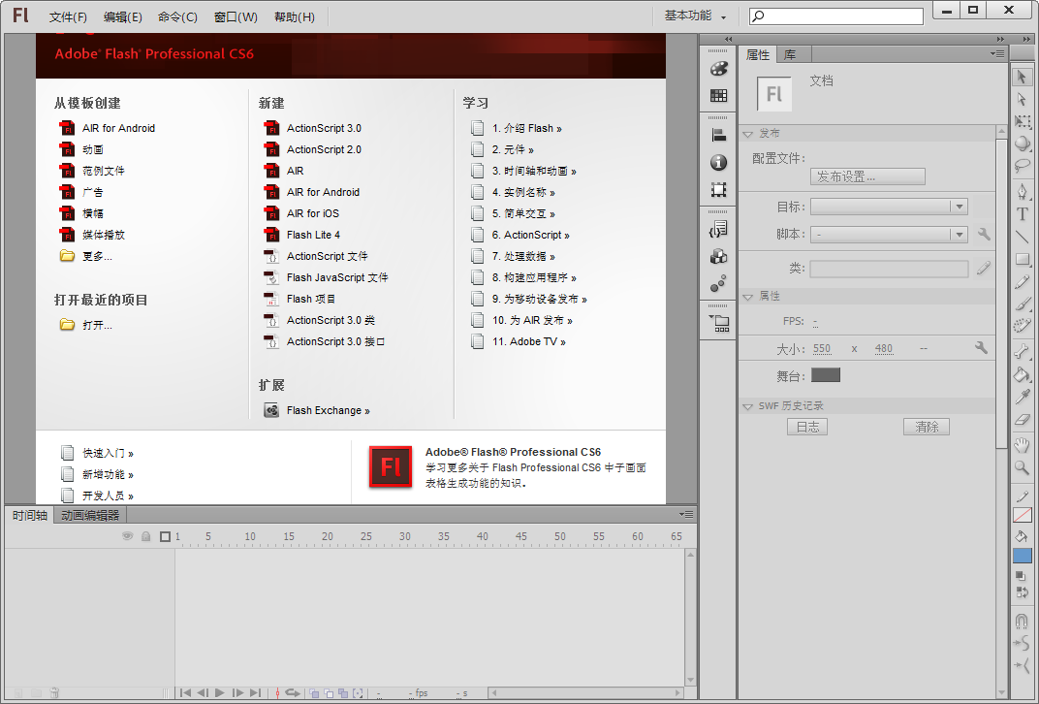The height and width of the screenshot is (704, 1039).
Task: Select the Free Transform tool
Action: tap(1022, 122)
